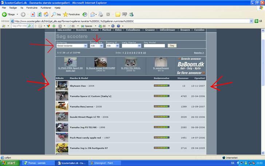Open the Funktioner menu

point(46,7)
